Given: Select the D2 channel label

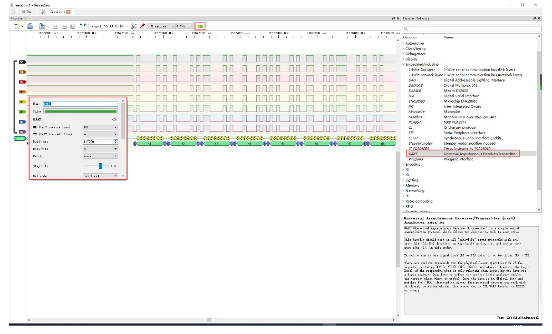Looking at the screenshot, I should tap(22, 82).
